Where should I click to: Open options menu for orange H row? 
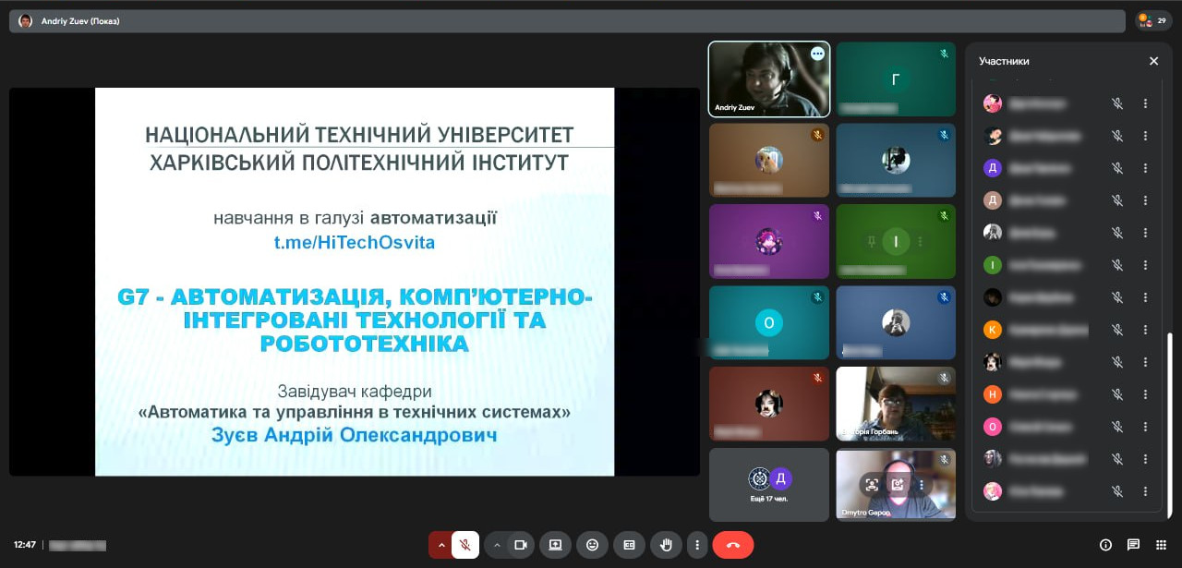tap(1145, 394)
